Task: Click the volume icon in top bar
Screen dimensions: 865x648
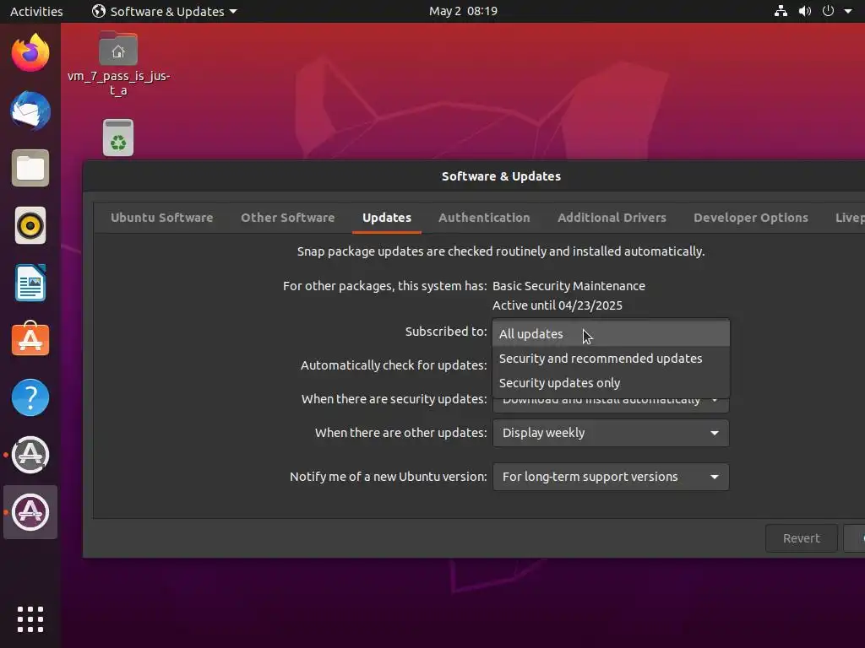Action: click(805, 11)
